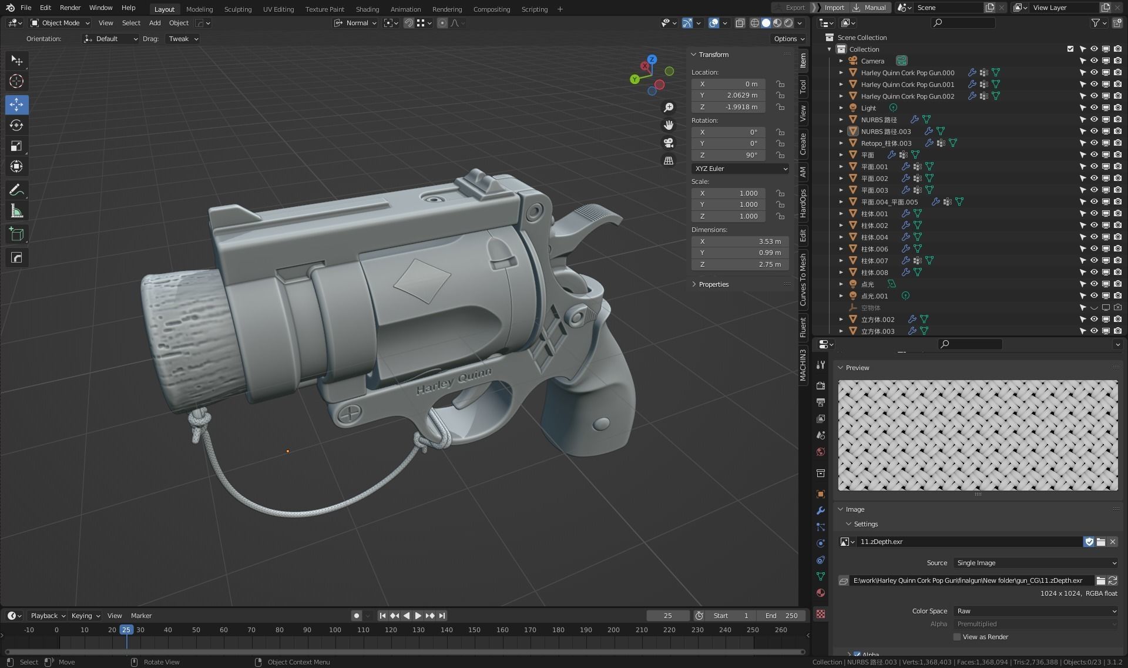Click Location Y value 2.0629 m
1128x668 pixels.
[x=728, y=95]
